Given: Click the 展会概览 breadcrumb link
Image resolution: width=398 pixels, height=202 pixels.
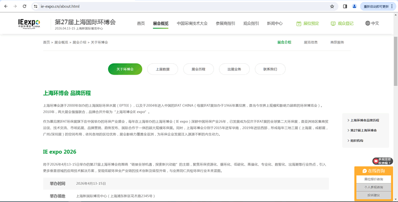Looking at the screenshot, I should 61,42.
